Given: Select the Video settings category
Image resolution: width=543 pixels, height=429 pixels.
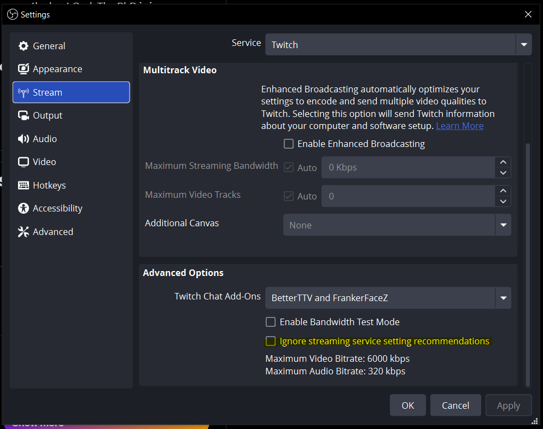Looking at the screenshot, I should click(71, 162).
